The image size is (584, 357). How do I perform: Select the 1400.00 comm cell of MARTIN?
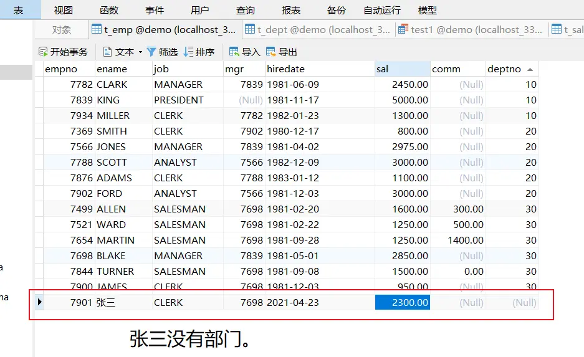pos(457,240)
